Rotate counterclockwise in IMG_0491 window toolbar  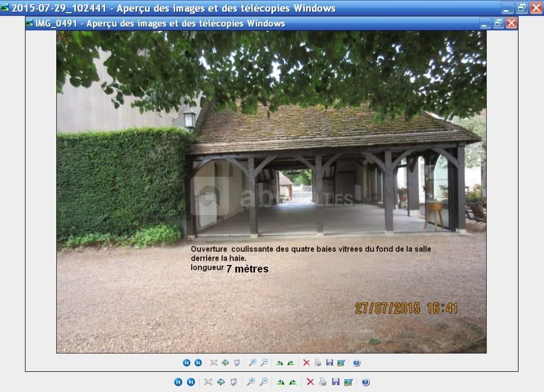tap(291, 363)
